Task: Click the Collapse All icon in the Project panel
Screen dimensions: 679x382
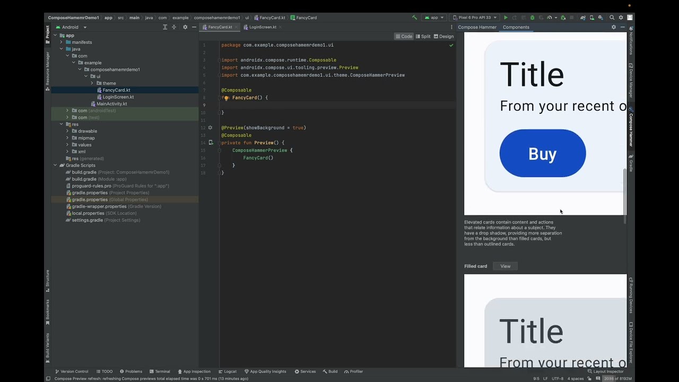Action: [174, 27]
